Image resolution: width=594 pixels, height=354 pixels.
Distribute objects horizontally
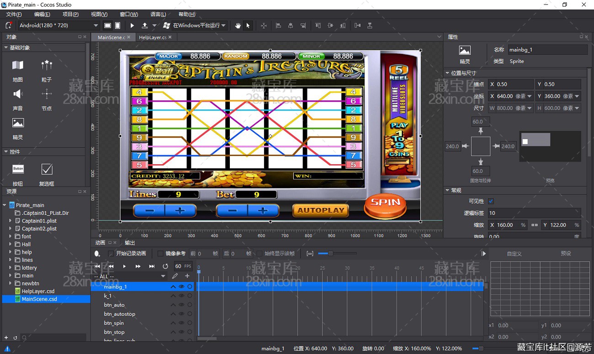tap(357, 26)
